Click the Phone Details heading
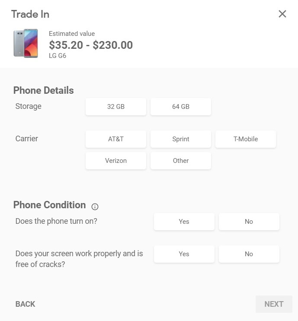The width and height of the screenshot is (298, 321). point(44,91)
